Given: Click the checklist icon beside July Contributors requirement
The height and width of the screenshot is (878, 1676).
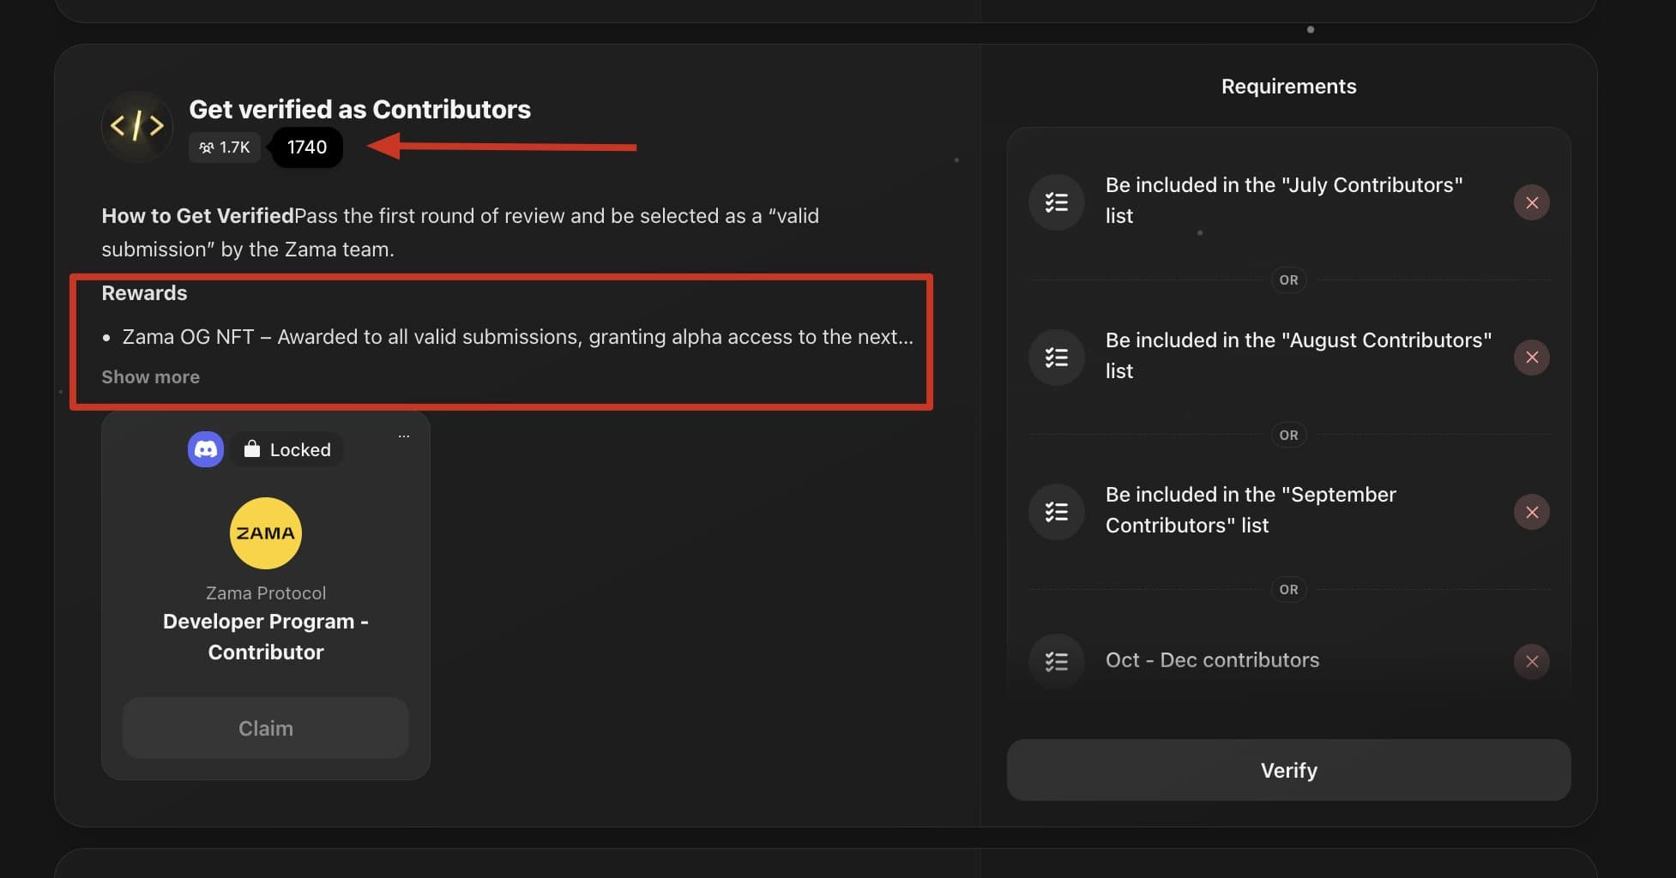Looking at the screenshot, I should pyautogui.click(x=1055, y=202).
